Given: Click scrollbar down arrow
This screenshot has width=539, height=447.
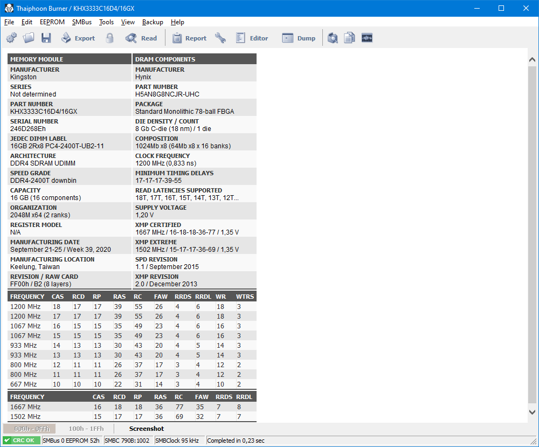Looking at the screenshot, I should click(x=532, y=412).
